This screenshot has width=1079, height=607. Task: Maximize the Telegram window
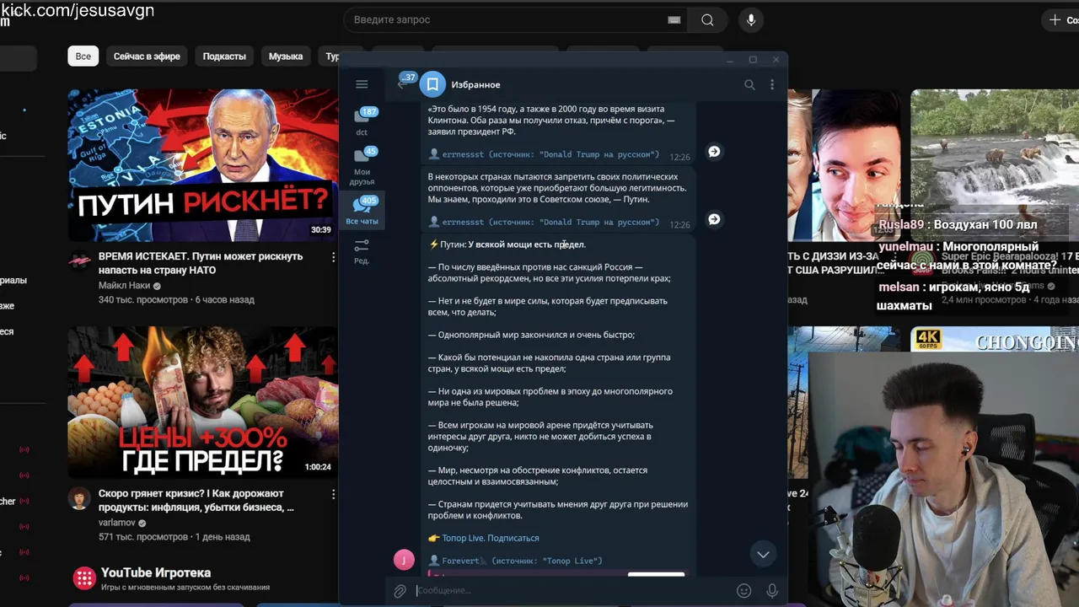(x=753, y=60)
